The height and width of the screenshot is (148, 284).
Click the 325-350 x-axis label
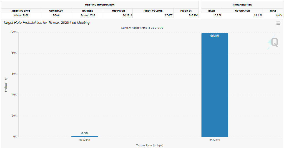(x=85, y=141)
